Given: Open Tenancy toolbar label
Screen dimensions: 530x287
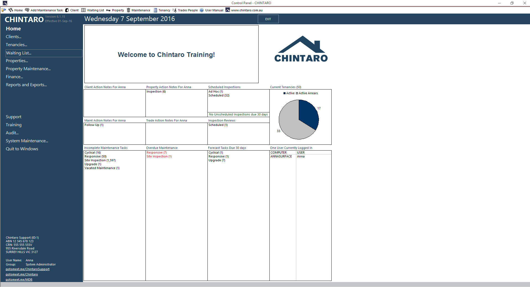Looking at the screenshot, I should click(x=164, y=10).
